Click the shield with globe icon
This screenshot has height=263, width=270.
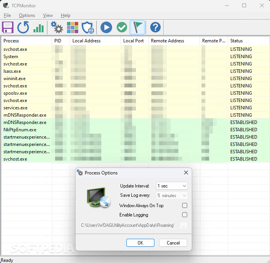88,27
